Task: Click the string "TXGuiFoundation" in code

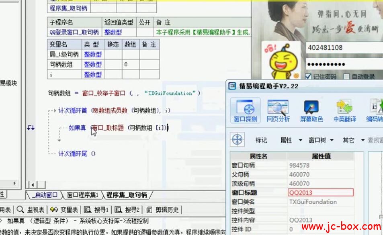Action: pyautogui.click(x=170, y=93)
